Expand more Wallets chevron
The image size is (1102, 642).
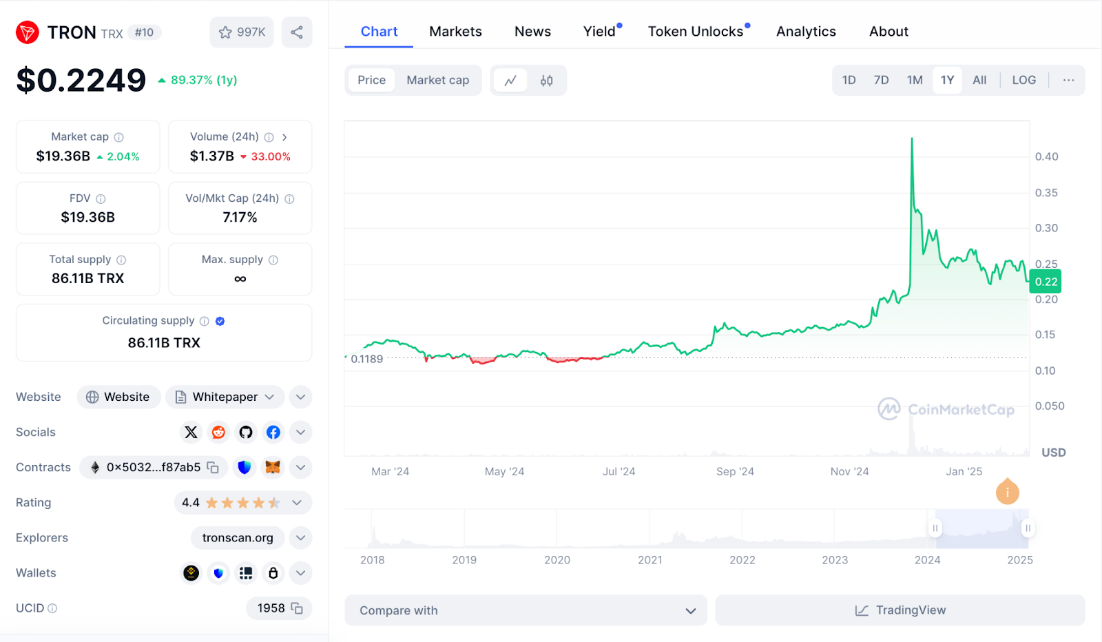point(300,572)
